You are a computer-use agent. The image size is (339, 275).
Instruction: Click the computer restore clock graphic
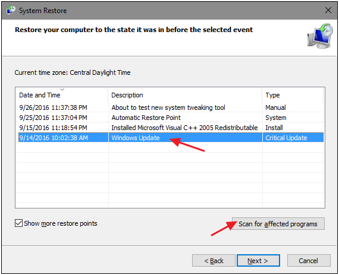click(x=320, y=36)
